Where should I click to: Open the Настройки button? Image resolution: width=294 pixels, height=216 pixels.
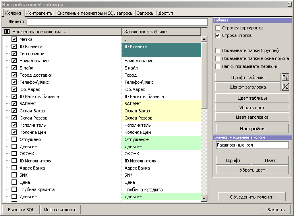(252, 129)
